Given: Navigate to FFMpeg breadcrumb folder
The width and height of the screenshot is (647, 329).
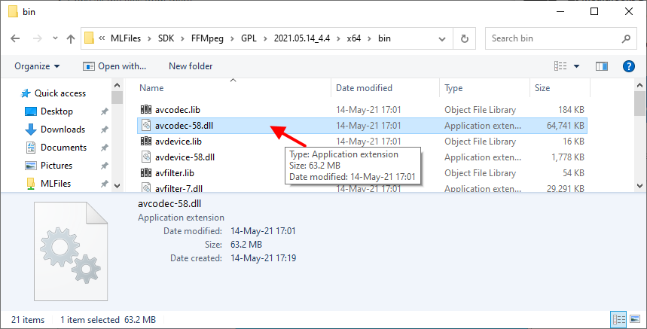Looking at the screenshot, I should coord(207,38).
